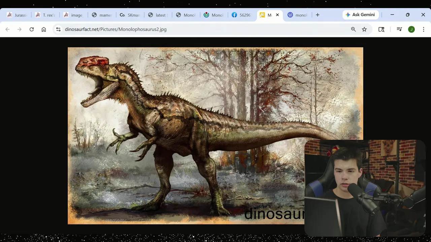Bookmark this page with the star
The width and height of the screenshot is (431, 242).
(x=364, y=29)
